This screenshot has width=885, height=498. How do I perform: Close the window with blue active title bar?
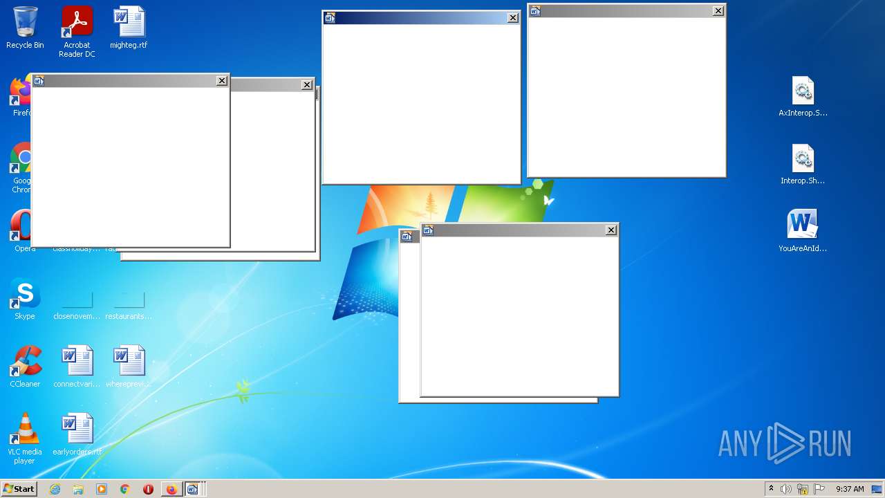pyautogui.click(x=513, y=18)
